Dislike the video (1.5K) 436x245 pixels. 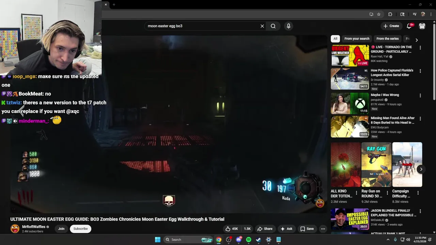[247, 229]
